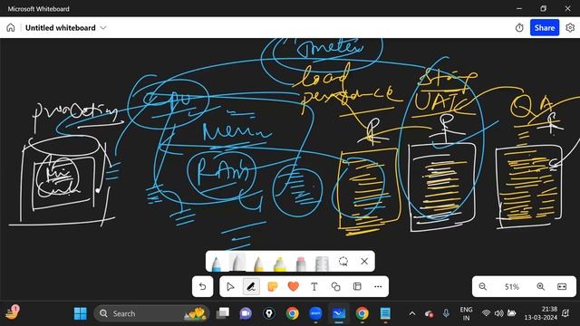Go to Whiteboard home
Viewport: 580px width, 326px height.
coord(10,28)
